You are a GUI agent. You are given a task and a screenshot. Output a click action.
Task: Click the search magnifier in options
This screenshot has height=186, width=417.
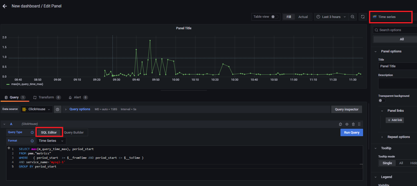376,30
